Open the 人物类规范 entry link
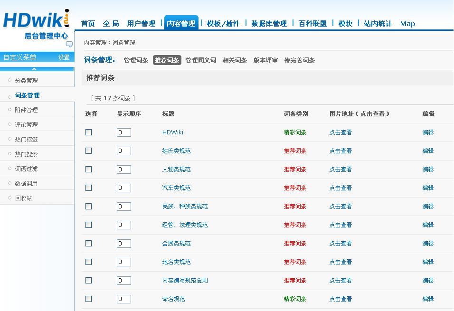Image resolution: width=454 pixels, height=311 pixels. 176,170
